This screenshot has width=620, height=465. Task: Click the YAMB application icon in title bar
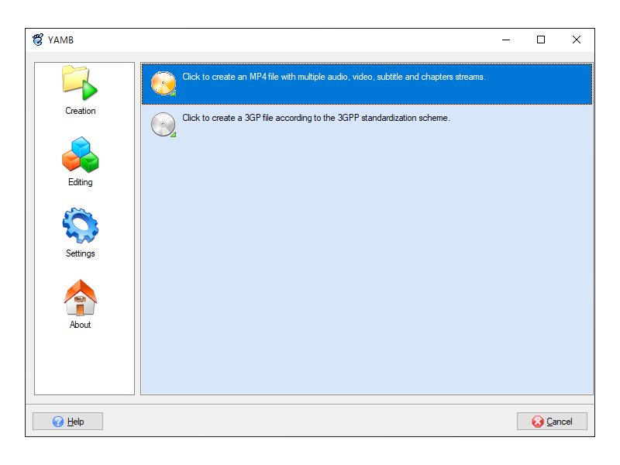tap(38, 40)
